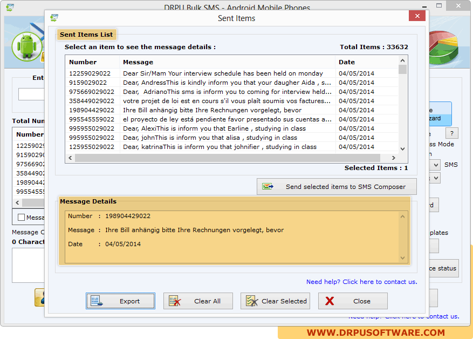473x339 pixels.
Task: Open the lower dropdown arrow in main window
Action: point(436,178)
